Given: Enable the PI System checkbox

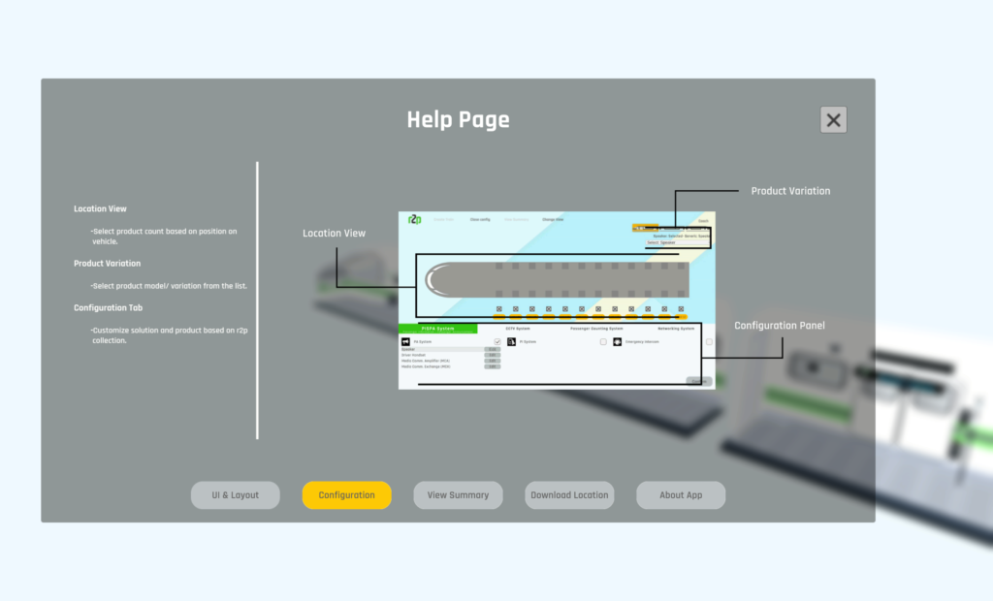Looking at the screenshot, I should coord(603,342).
